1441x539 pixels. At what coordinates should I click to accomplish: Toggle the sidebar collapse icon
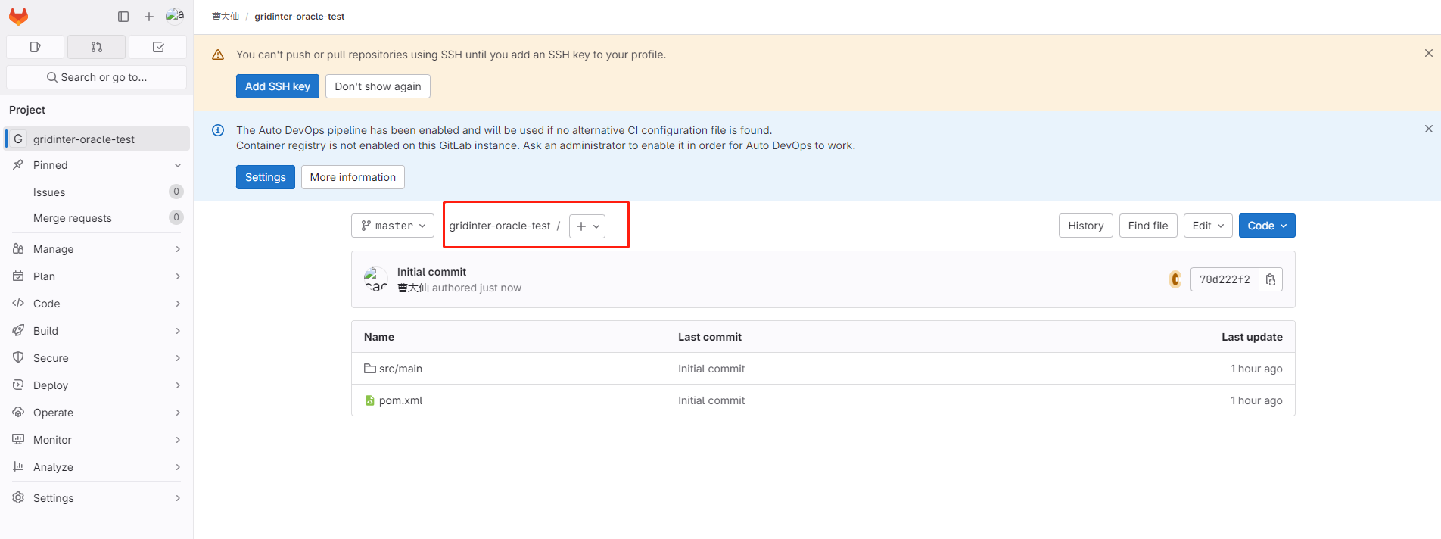point(123,17)
